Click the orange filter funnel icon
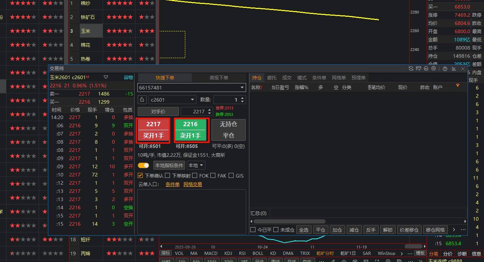This screenshot has width=484, height=262. tap(458, 86)
